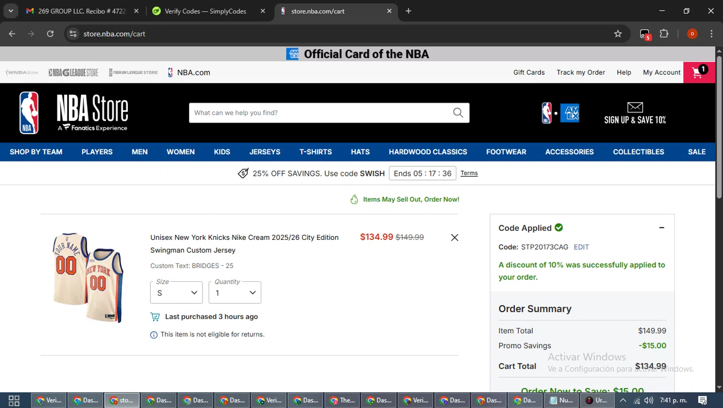
Task: Show hidden system tray icons
Action: (x=623, y=400)
